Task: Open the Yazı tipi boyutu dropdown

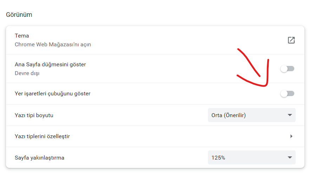Action: tap(251, 115)
